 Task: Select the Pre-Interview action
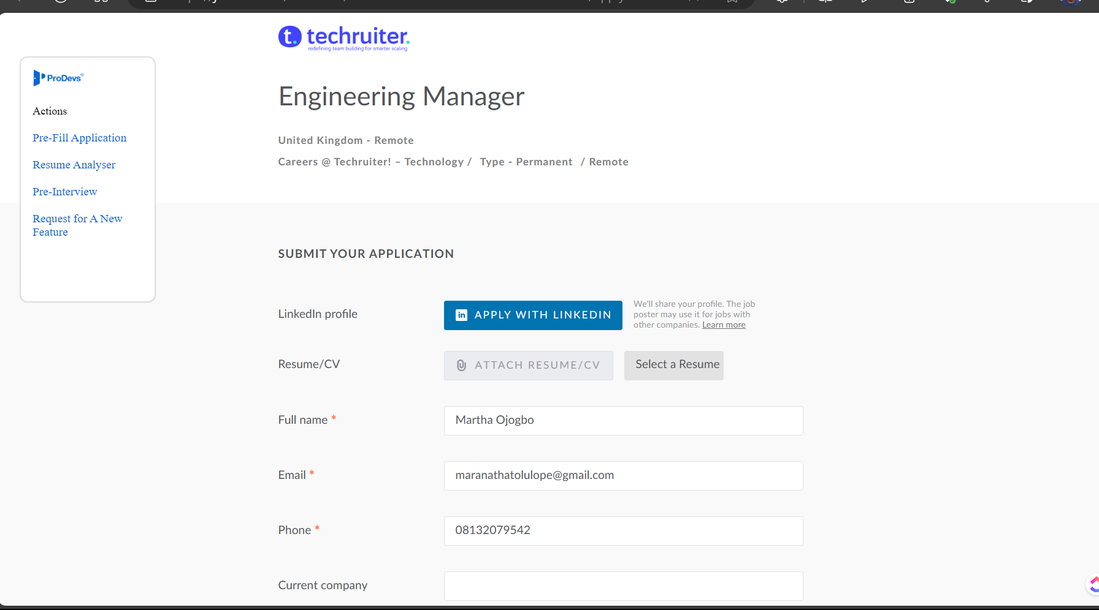click(65, 192)
